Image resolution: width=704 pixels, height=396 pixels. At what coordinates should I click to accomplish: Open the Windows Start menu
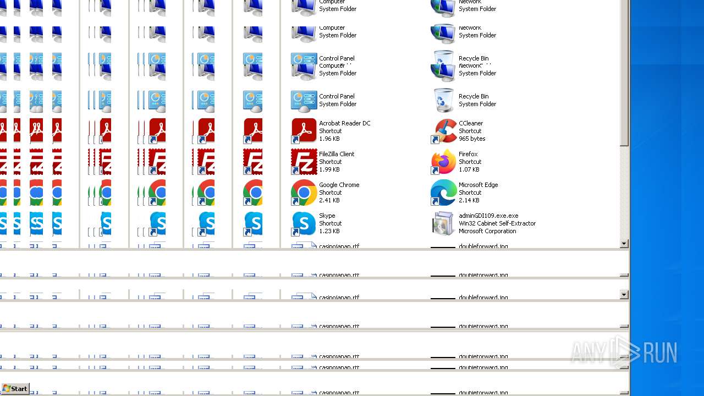[15, 389]
